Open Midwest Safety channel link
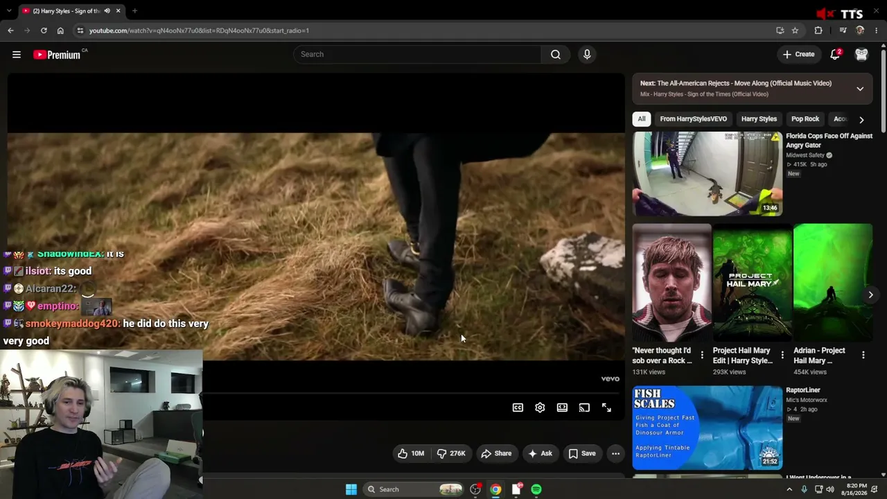887x499 pixels. pyautogui.click(x=805, y=155)
